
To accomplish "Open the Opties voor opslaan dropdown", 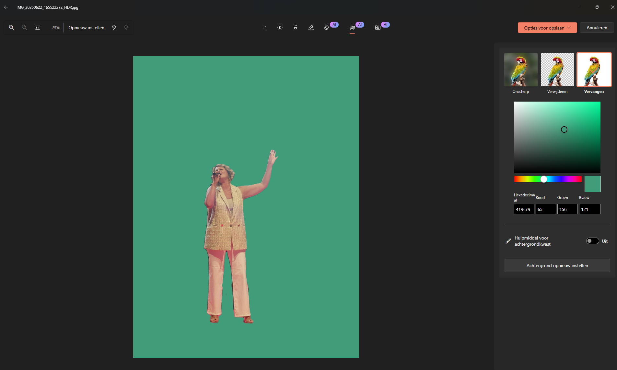I will point(547,28).
